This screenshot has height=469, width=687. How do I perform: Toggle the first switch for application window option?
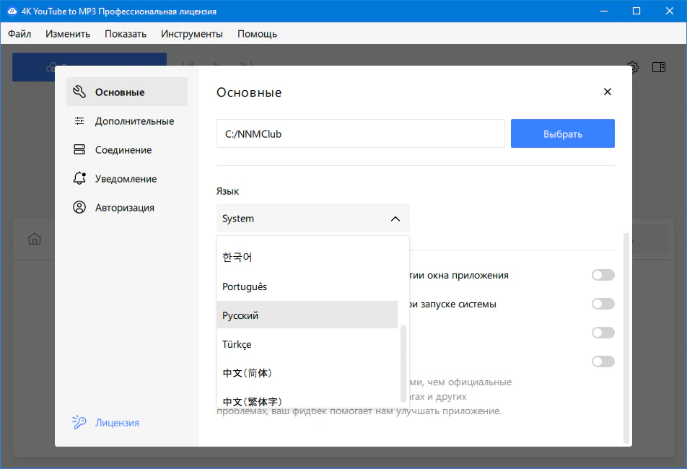[603, 275]
